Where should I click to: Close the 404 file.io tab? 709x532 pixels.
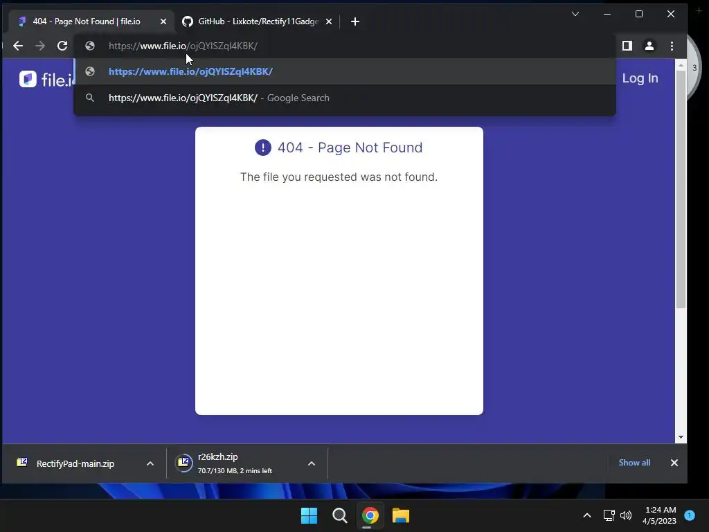(x=163, y=21)
